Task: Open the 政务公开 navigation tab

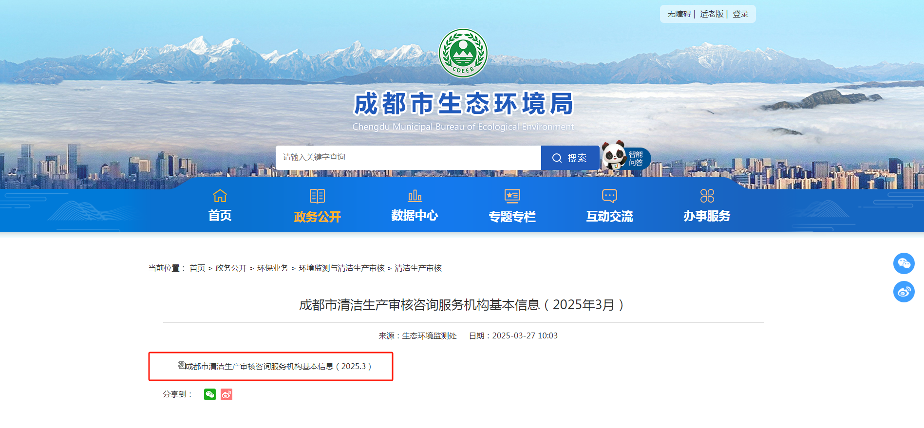Action: click(x=318, y=217)
